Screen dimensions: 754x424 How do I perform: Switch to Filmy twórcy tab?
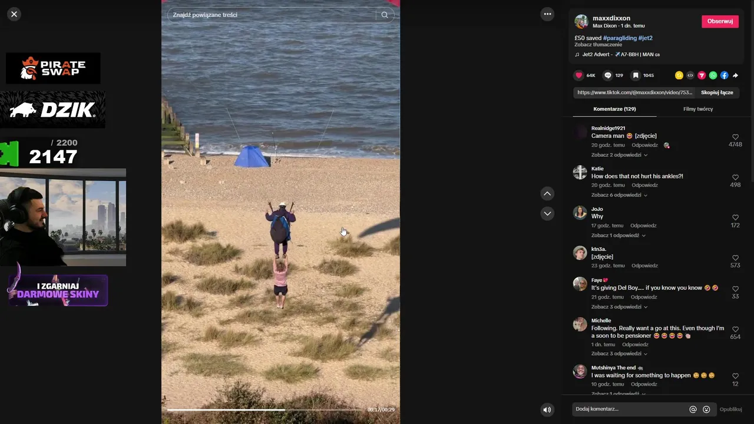[698, 109]
